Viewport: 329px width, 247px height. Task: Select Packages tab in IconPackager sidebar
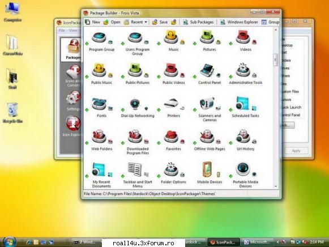click(71, 49)
